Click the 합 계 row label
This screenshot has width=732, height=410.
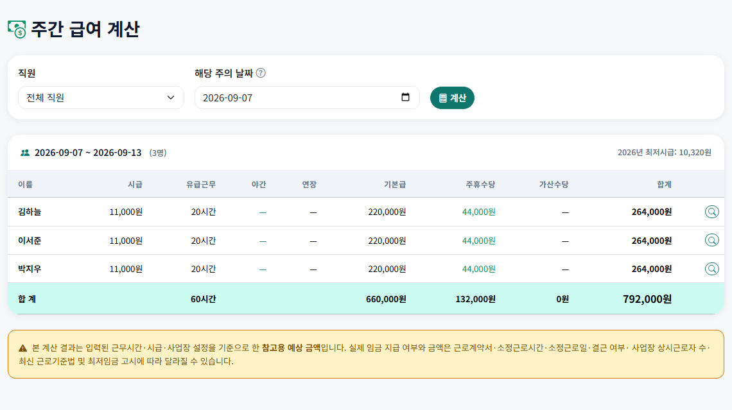point(26,299)
